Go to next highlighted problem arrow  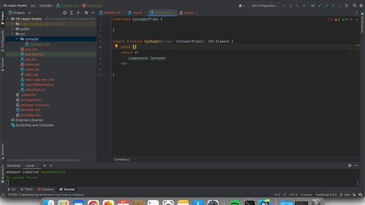pos(356,19)
